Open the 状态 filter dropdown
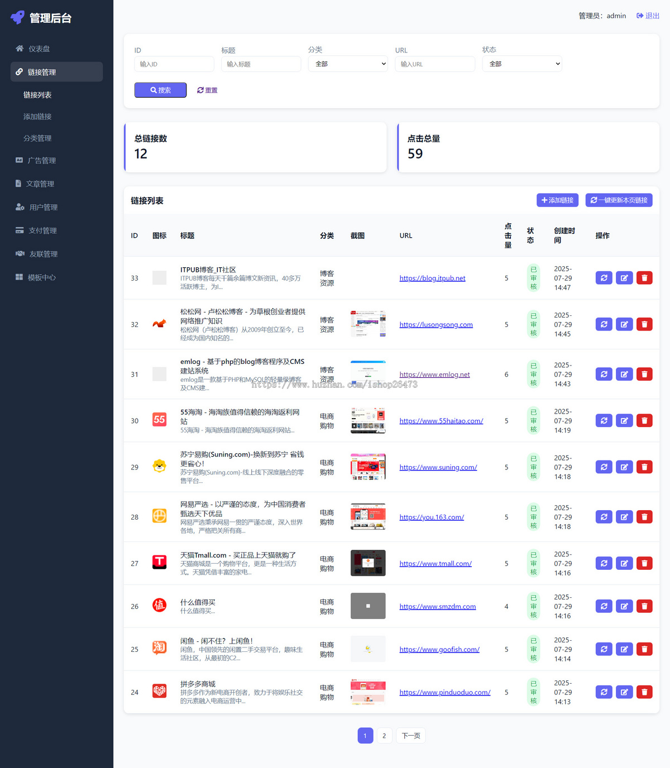This screenshot has height=768, width=670. (522, 64)
